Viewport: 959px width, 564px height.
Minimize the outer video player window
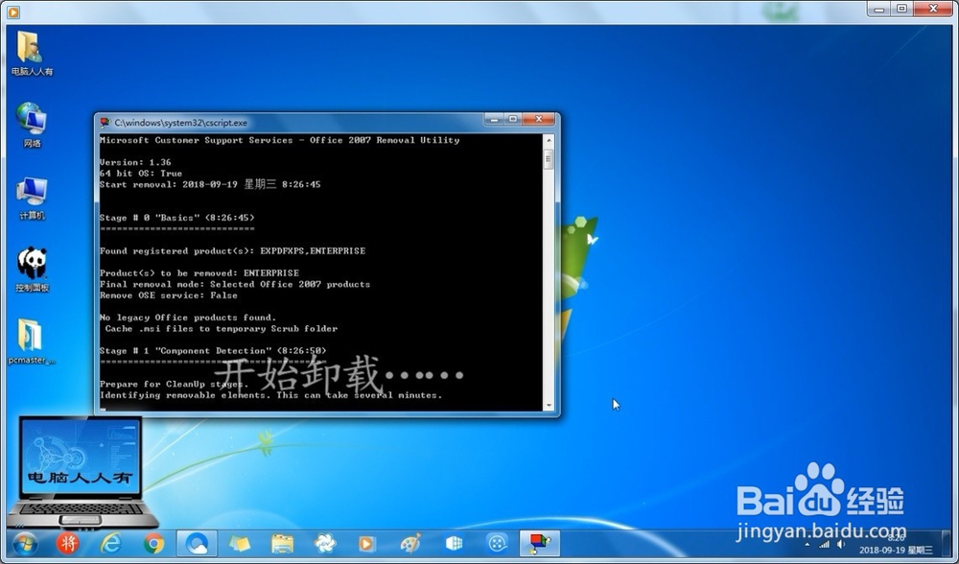tap(879, 9)
